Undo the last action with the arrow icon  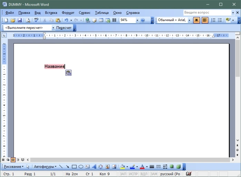click(x=66, y=20)
